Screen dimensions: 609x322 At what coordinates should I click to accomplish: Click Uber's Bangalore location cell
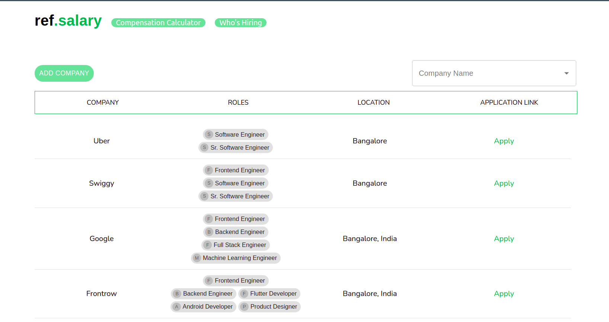coord(370,141)
